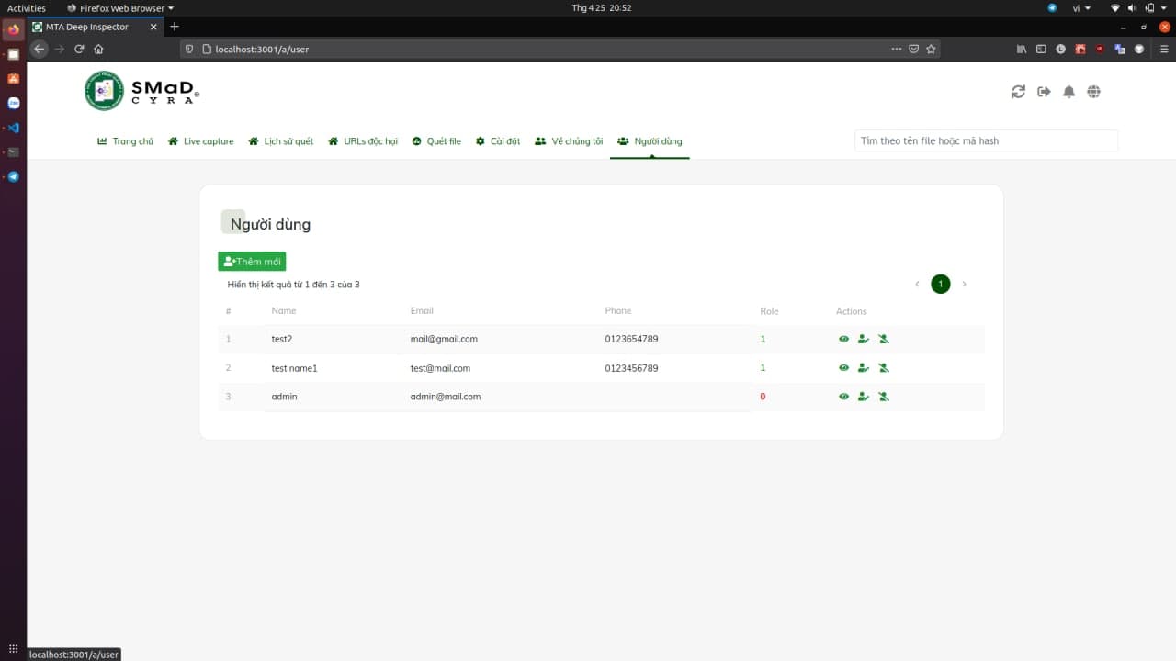Open Telegram from the dock
The width and height of the screenshot is (1176, 661).
pos(13,176)
